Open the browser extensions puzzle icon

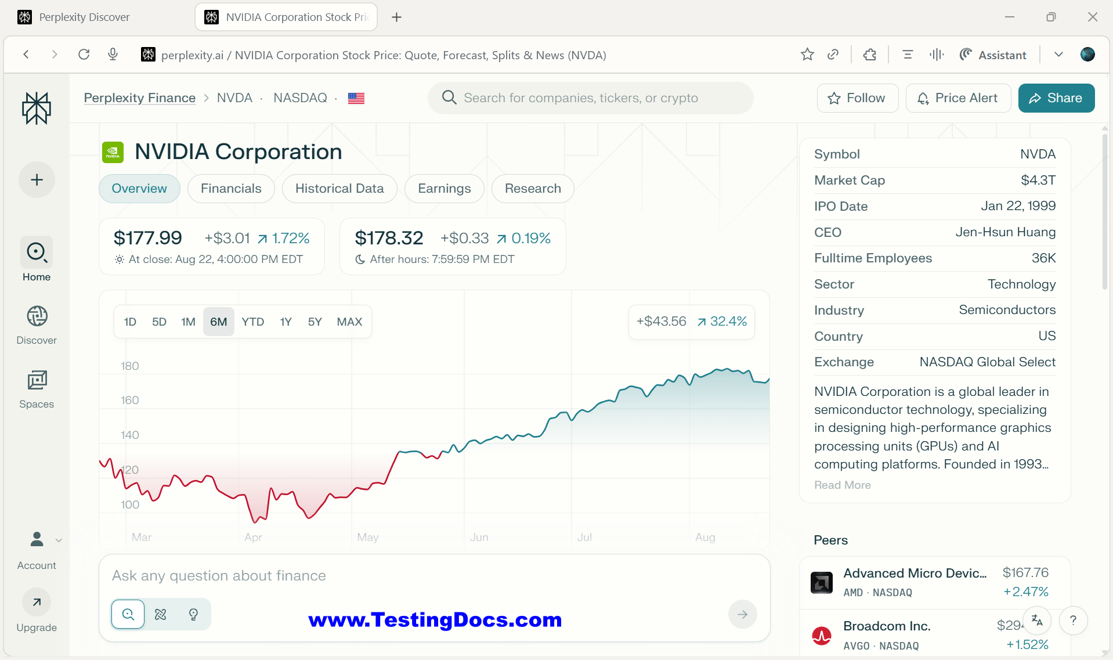click(869, 54)
